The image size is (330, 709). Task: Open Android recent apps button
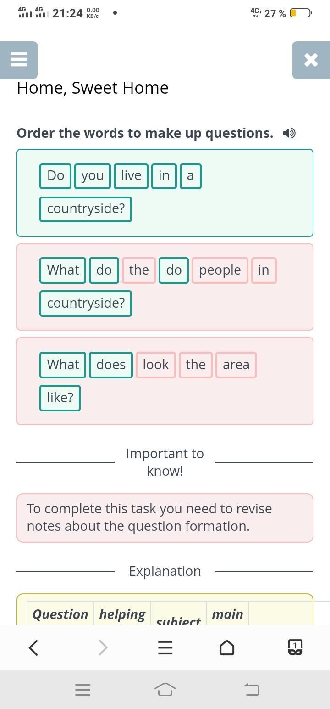point(82,689)
